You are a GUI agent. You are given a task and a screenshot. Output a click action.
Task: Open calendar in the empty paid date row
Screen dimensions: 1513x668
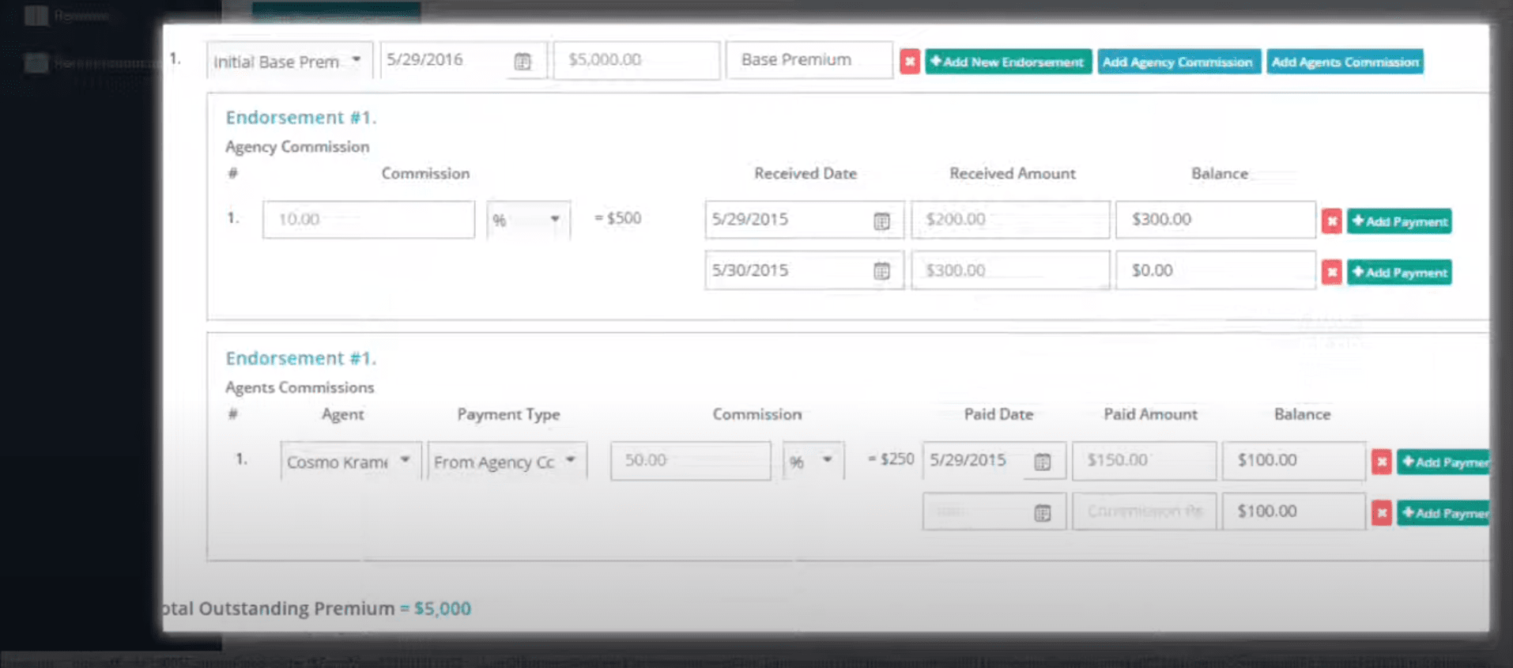[x=1043, y=513]
